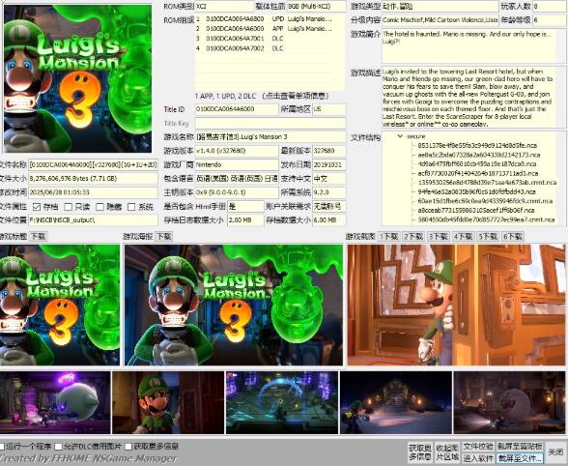Tick the 系统 system attribute checkbox
568x466 pixels.
point(131,207)
